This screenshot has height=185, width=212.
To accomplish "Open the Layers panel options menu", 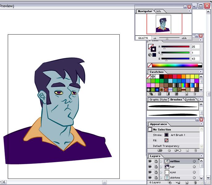I will pyautogui.click(x=201, y=156).
